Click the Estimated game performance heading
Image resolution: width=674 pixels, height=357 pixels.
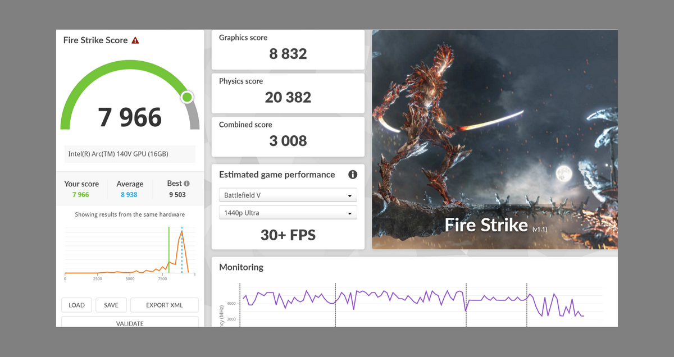click(x=277, y=175)
